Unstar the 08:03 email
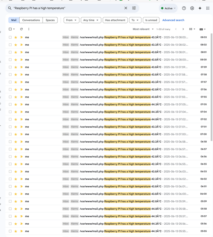The width and height of the screenshot is (213, 237). [16, 37]
